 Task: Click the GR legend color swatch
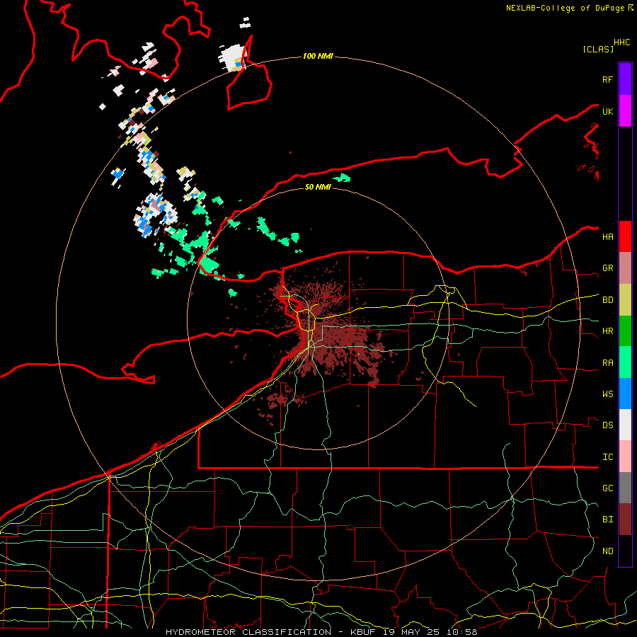[x=625, y=268]
